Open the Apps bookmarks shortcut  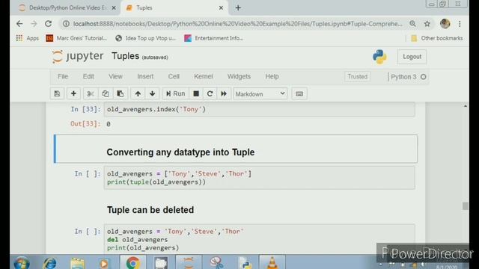(27, 38)
